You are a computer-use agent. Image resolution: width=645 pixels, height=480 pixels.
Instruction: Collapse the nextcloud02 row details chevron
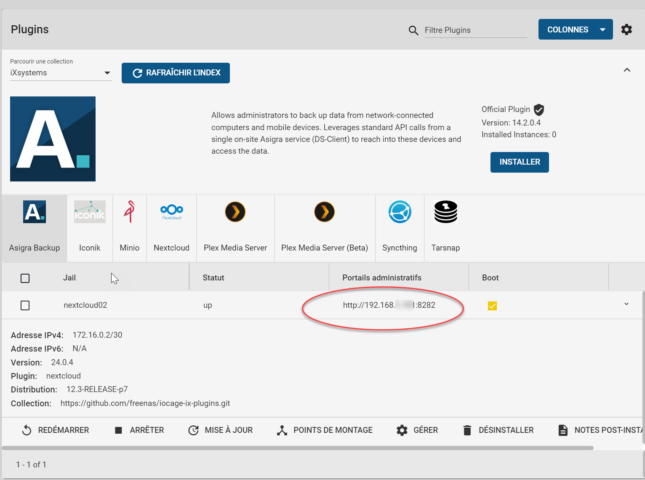[x=626, y=304]
